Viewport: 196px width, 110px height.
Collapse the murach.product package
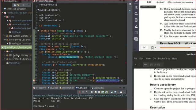pos(7,24)
